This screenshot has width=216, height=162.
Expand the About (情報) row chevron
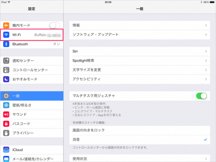tap(206, 25)
